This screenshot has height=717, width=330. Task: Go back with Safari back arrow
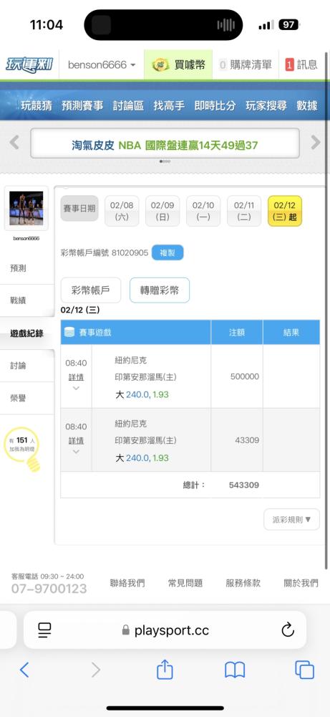pos(24,670)
